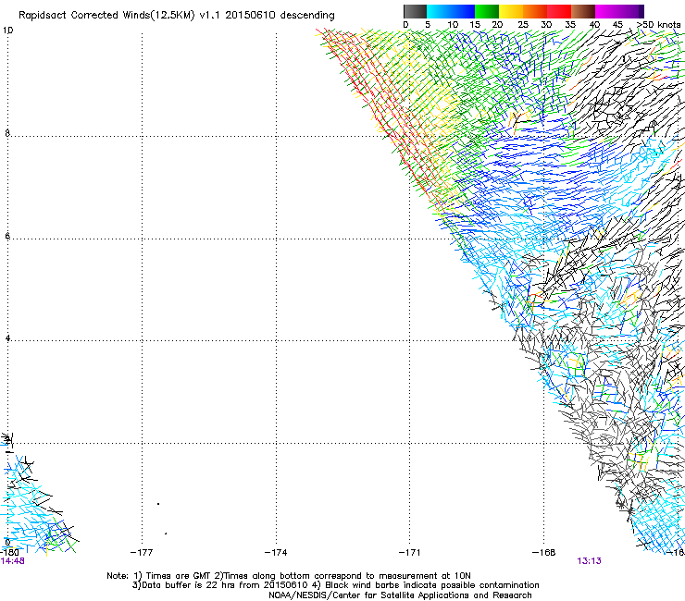Click the legend tick label "25"

click(523, 25)
